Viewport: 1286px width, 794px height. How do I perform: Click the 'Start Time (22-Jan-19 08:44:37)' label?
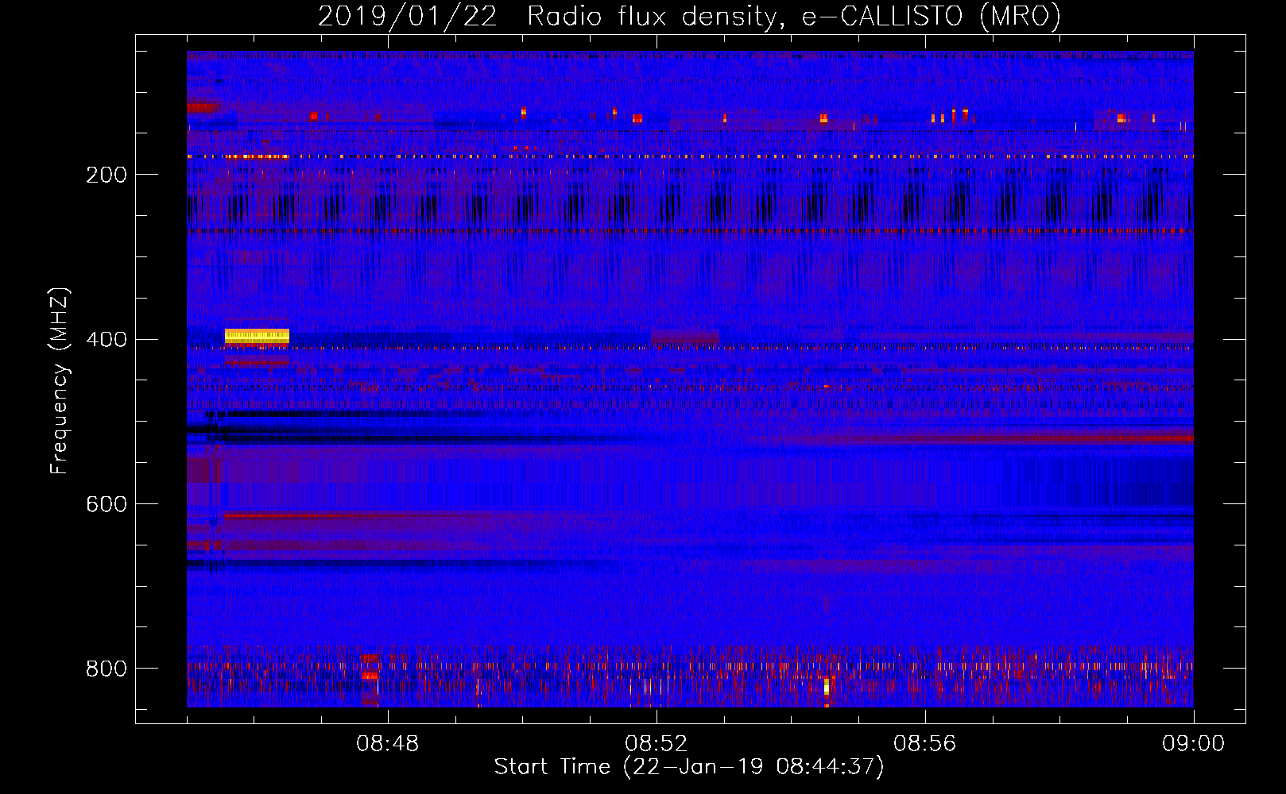point(689,767)
